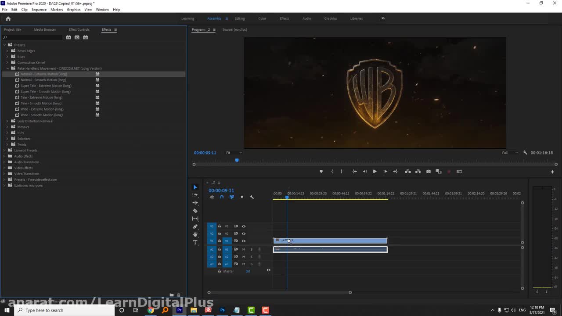Switch to the Editing workspace tab
Screen dimensions: 562x316
[x=239, y=18]
